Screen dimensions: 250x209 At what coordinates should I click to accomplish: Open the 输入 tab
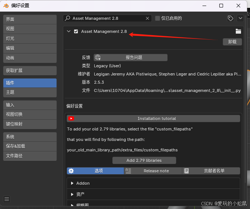[x=30, y=105]
